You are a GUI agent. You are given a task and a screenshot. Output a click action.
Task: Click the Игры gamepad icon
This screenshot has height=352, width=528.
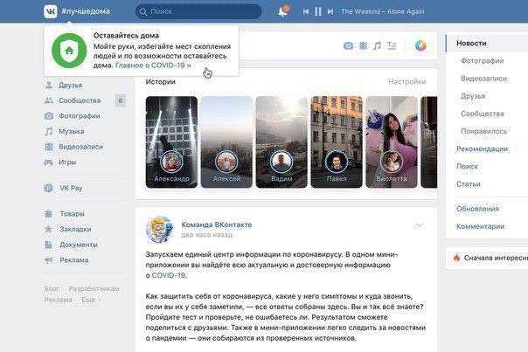click(x=48, y=162)
